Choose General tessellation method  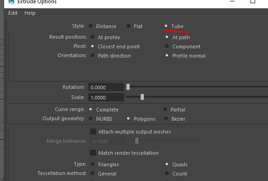pos(92,173)
